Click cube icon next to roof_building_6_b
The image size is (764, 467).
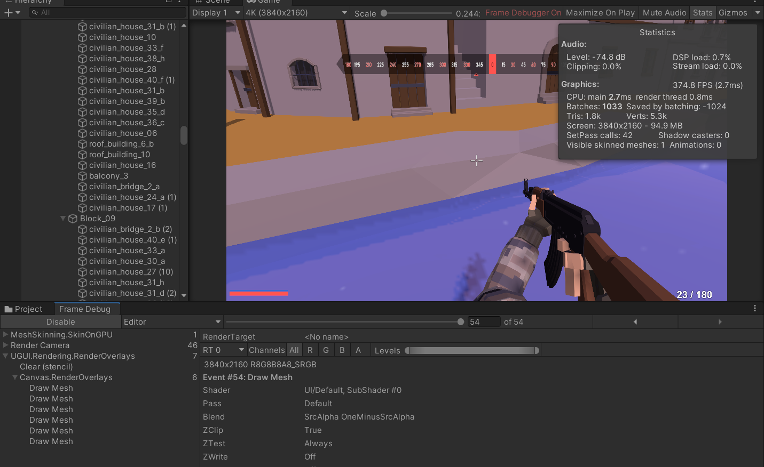tap(82, 144)
